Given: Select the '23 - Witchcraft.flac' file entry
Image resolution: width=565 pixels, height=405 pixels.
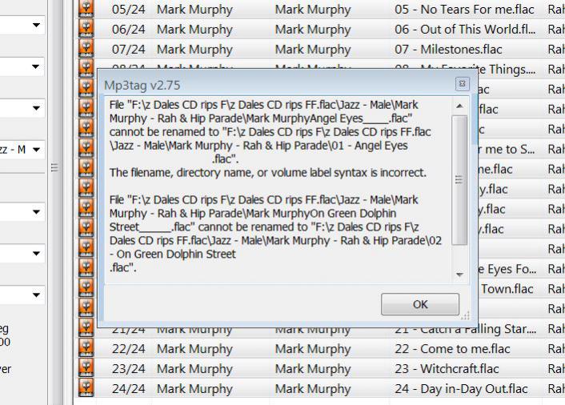Looking at the screenshot, I should (447, 369).
